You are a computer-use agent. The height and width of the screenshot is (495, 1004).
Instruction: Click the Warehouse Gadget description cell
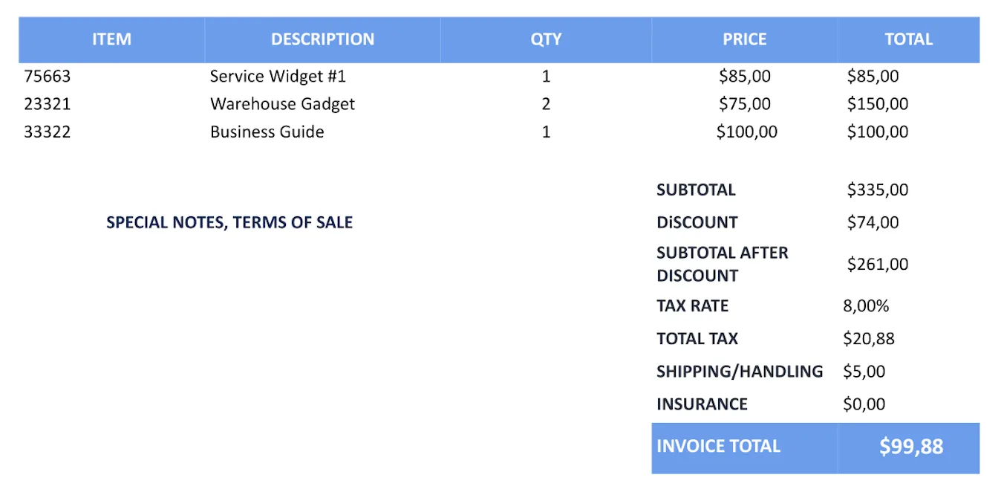[282, 104]
